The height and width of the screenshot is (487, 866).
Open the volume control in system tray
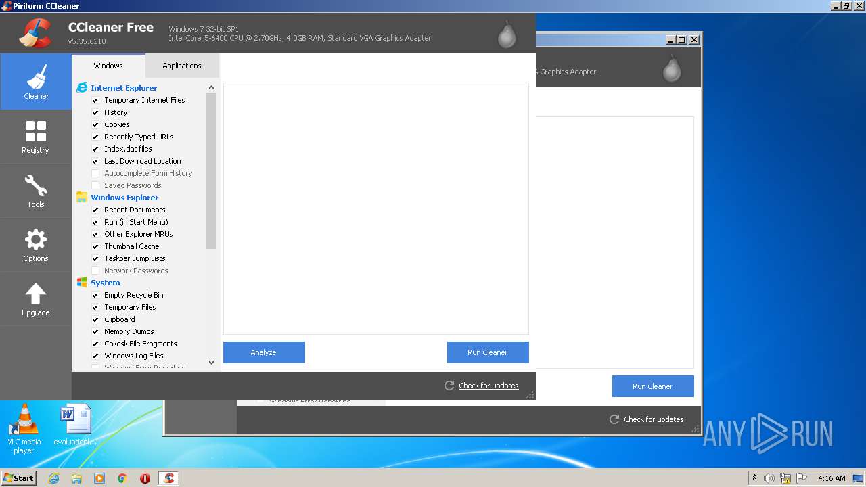point(769,478)
